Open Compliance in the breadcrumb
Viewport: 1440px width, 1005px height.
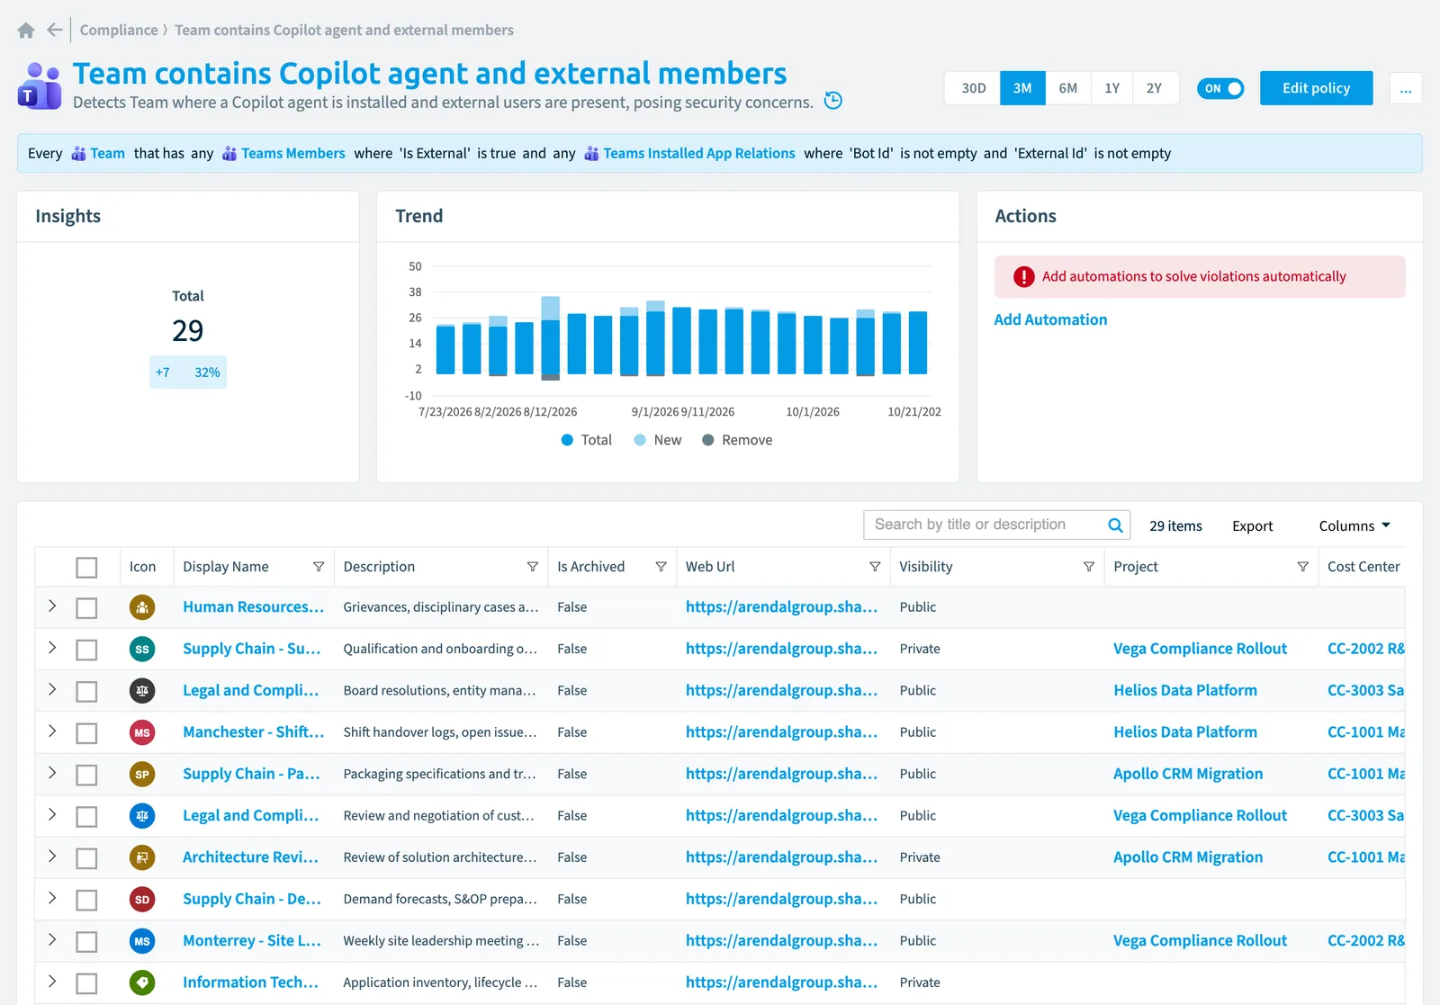119,30
